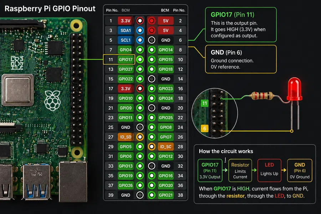Click the green pin circle beside GPIO17
The width and height of the screenshot is (321, 214).
click(140, 60)
